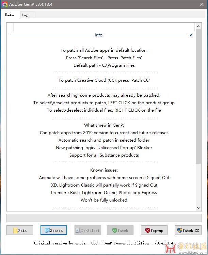Screen dimensions: 208x255
Task: Collapse the Info group chevron
Action: [x=191, y=35]
